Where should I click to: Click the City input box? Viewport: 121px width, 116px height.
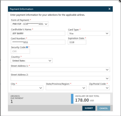[x=27, y=88]
